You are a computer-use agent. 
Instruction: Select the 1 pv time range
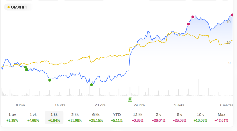(x=12, y=117)
